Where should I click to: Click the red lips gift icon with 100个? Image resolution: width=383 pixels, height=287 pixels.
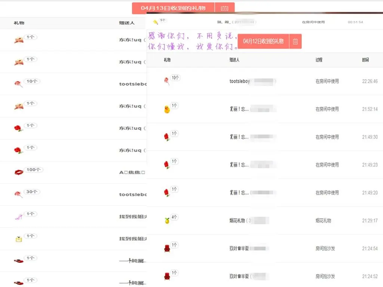click(19, 172)
